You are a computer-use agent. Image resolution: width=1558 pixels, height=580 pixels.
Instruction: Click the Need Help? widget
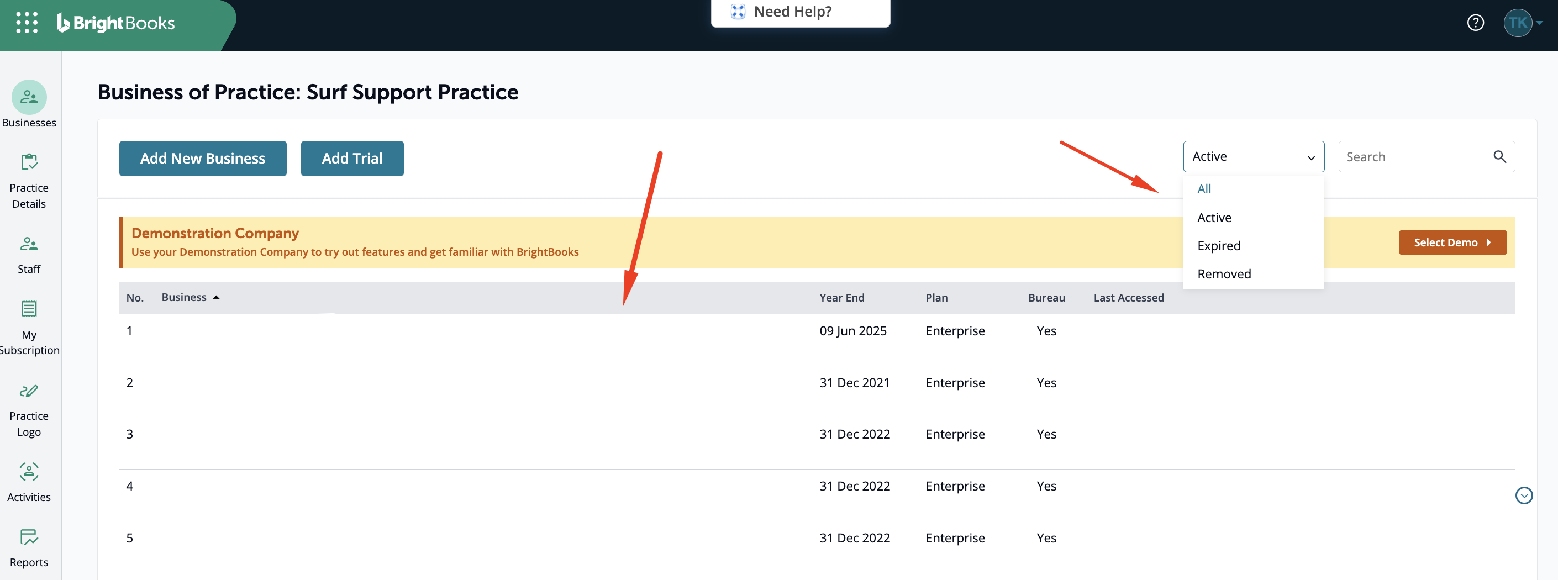[x=800, y=12]
